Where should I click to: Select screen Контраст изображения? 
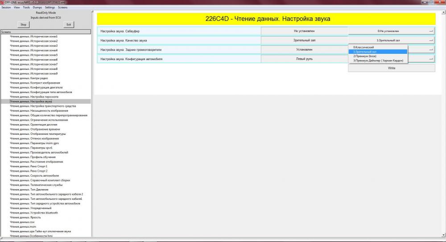(35, 83)
